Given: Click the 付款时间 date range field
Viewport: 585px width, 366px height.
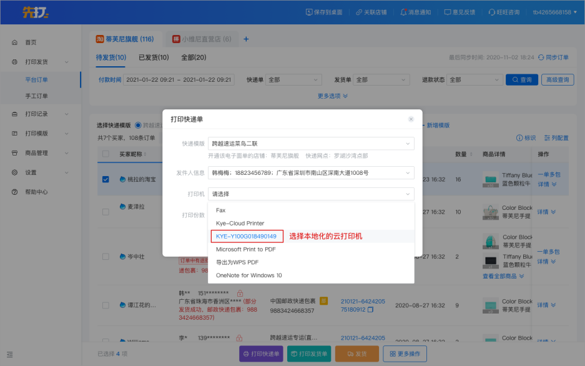Looking at the screenshot, I should pos(178,80).
